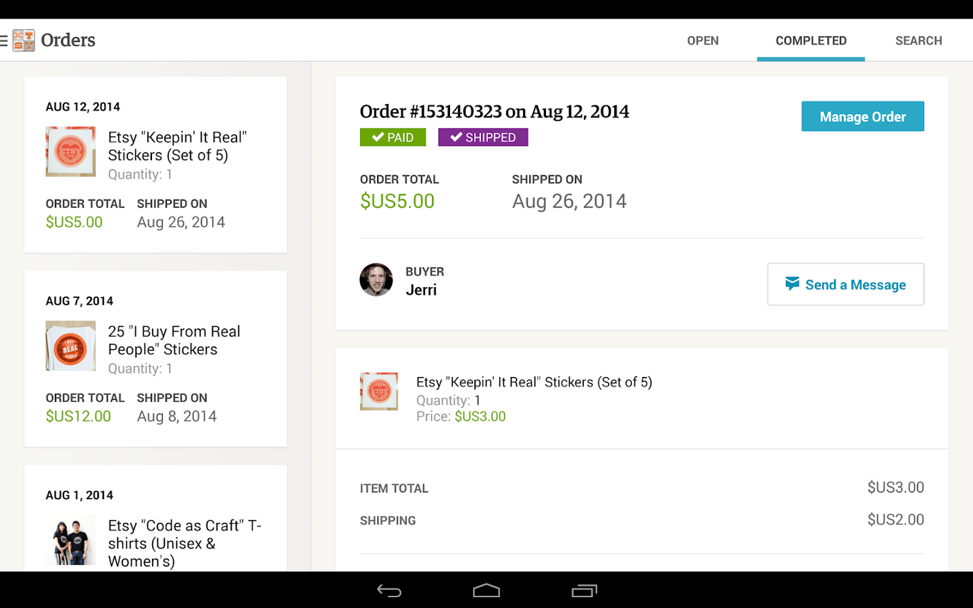Open the item thumbnail in order details
973x608 pixels.
tap(379, 391)
